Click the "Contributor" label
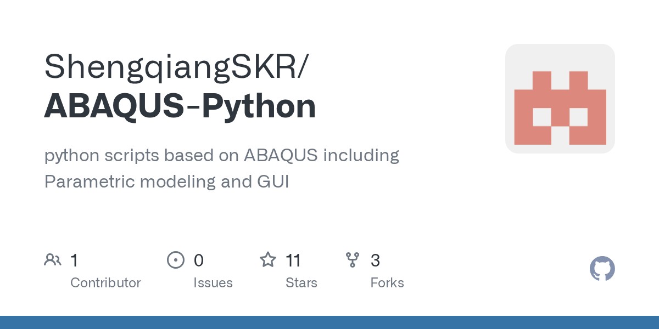 pos(105,283)
